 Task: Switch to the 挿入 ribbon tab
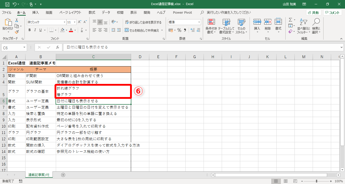36,13
